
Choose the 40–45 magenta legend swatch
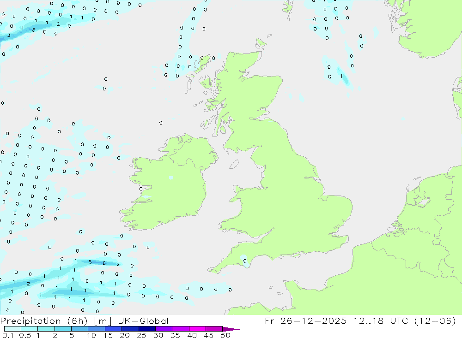point(197,329)
